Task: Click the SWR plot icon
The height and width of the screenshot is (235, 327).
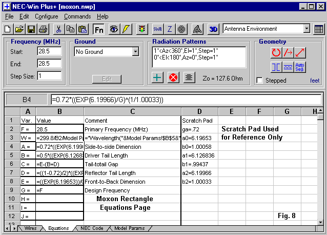Action: click(156, 29)
